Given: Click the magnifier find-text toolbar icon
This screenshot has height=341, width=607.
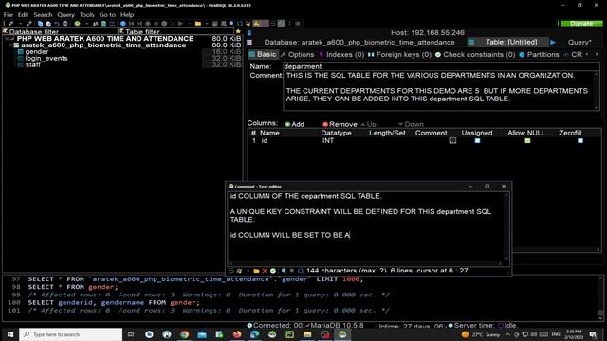Looking at the screenshot, I should pyautogui.click(x=231, y=24).
